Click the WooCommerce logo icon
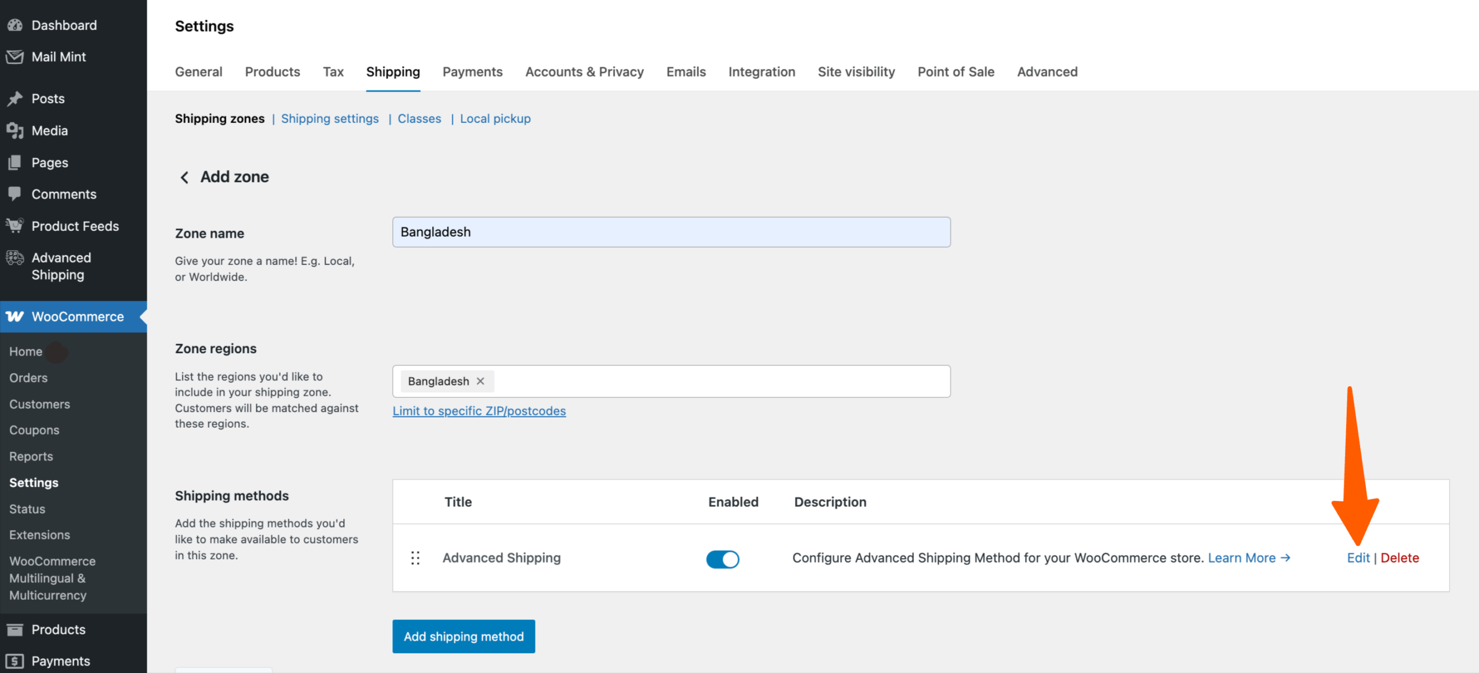Viewport: 1479px width, 673px height. coord(15,316)
